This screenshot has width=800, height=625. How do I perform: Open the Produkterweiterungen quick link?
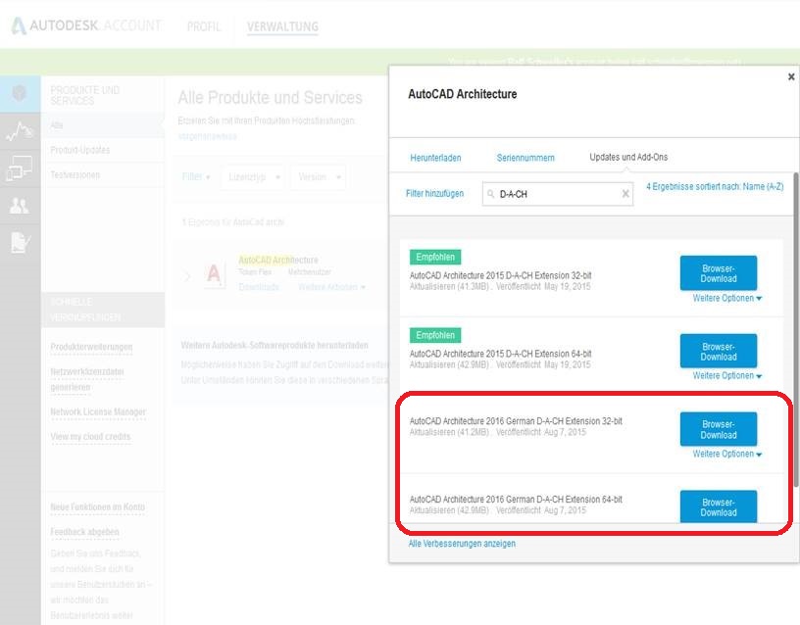[91, 347]
